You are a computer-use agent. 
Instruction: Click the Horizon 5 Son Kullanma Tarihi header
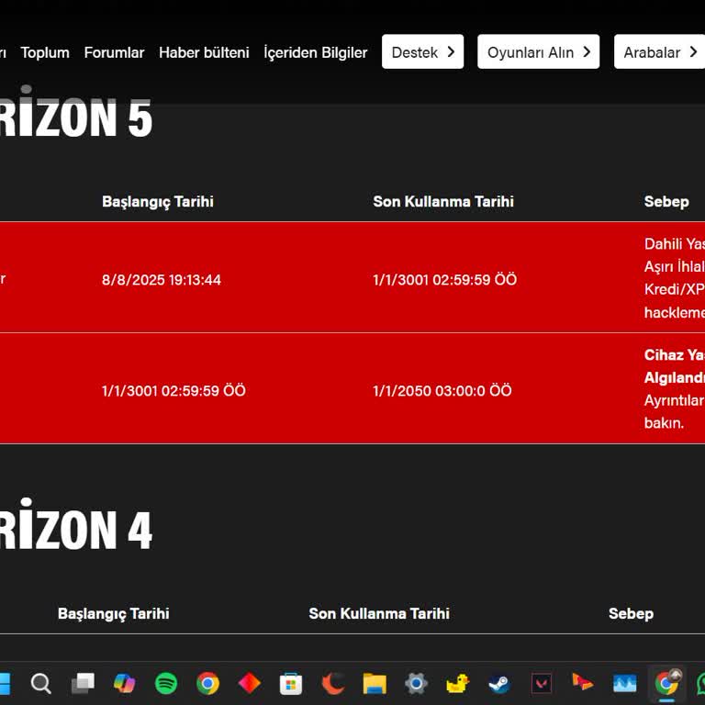point(443,201)
